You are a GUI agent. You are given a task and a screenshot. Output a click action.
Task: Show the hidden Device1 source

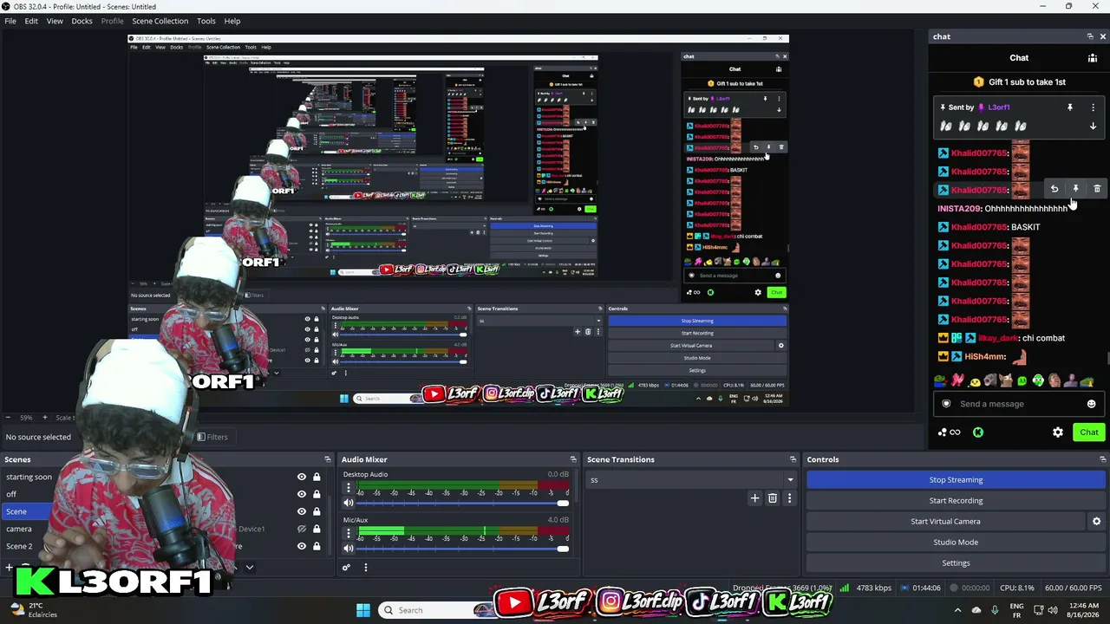302,529
